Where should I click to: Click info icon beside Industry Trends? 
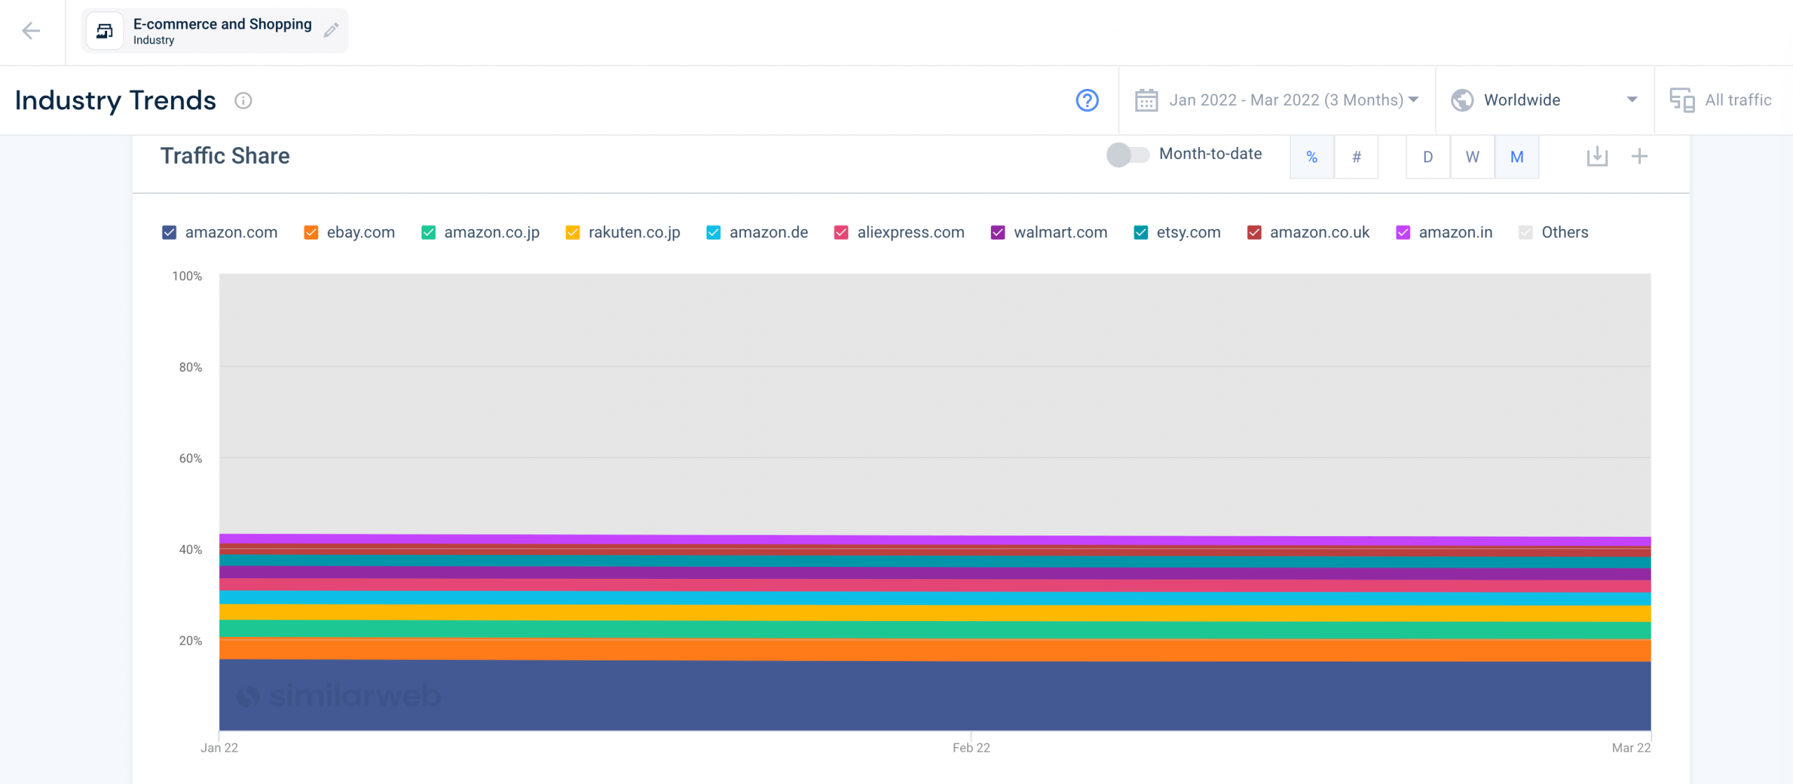243,101
